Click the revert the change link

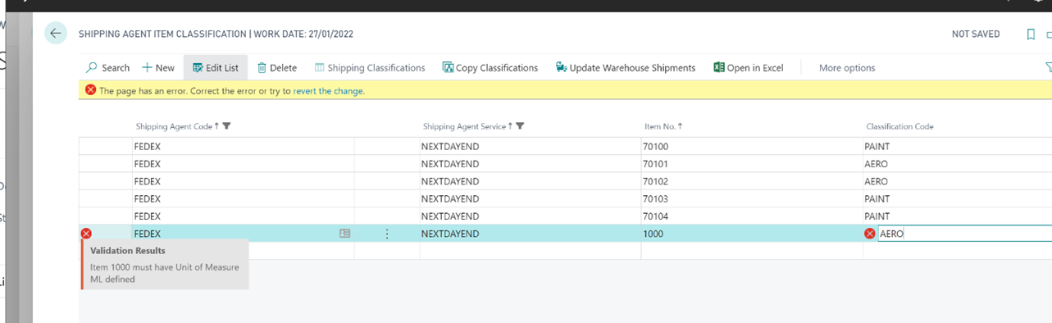click(x=328, y=91)
